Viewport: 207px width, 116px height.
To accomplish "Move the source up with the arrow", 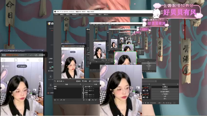I will click(x=93, y=100).
